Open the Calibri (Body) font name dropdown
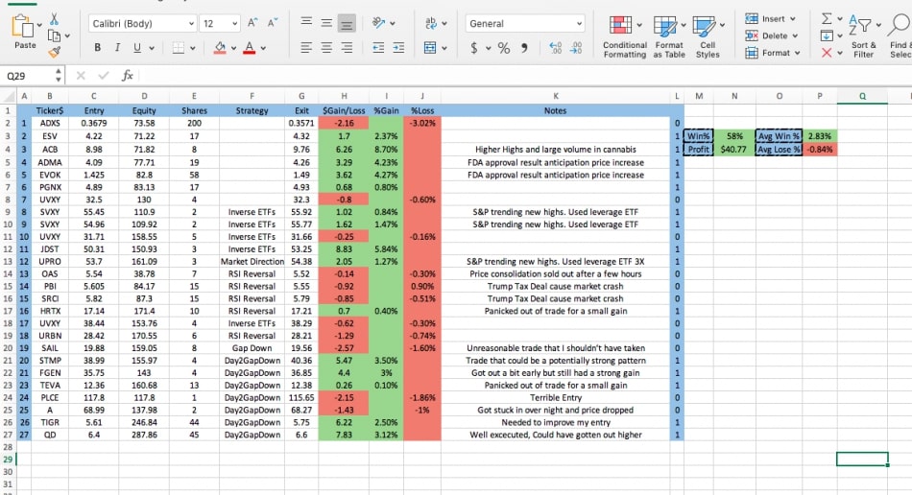912x495 pixels. [x=142, y=23]
